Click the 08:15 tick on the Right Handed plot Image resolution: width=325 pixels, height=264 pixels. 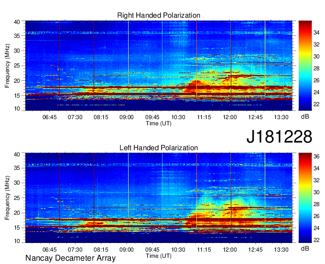point(101,117)
